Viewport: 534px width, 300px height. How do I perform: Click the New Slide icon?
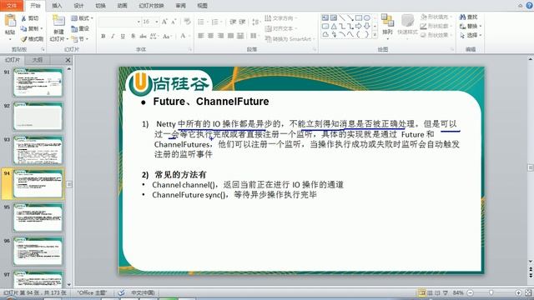click(x=58, y=21)
